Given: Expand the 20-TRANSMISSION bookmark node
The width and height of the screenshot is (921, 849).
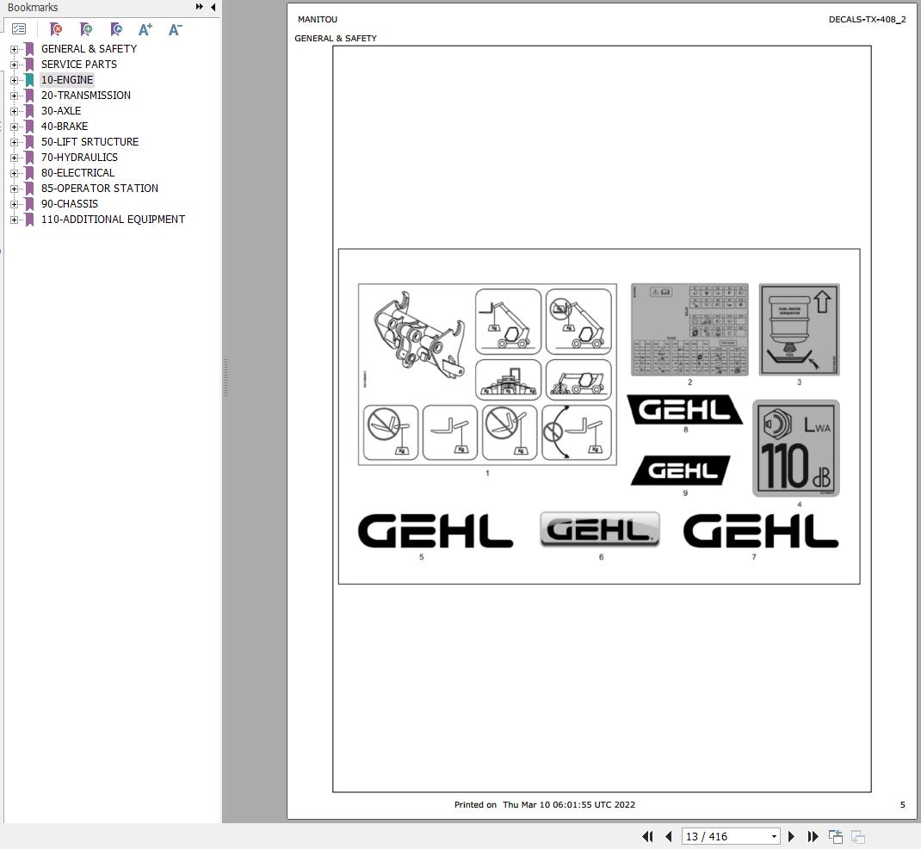Looking at the screenshot, I should coord(14,96).
